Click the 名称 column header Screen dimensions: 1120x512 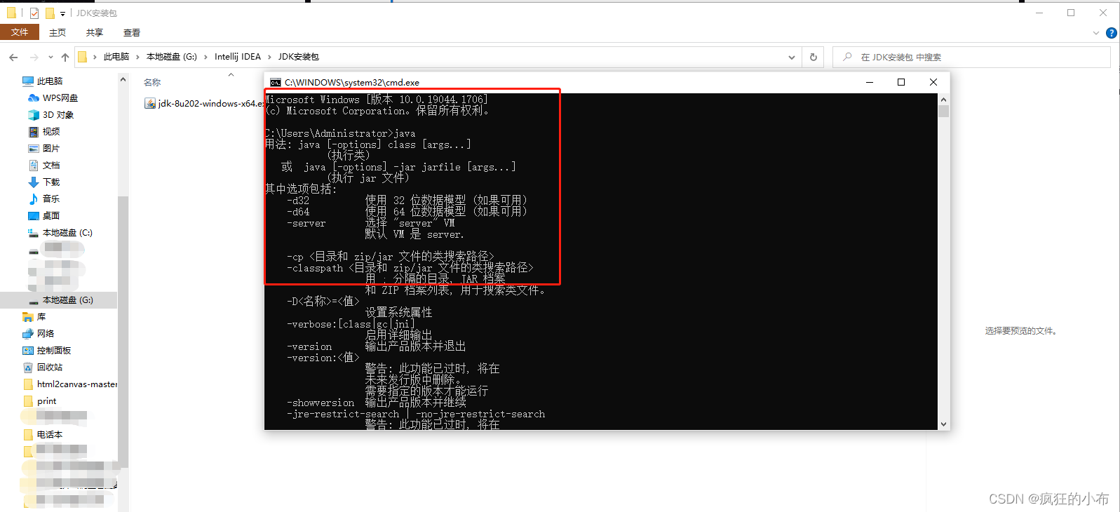pyautogui.click(x=152, y=83)
